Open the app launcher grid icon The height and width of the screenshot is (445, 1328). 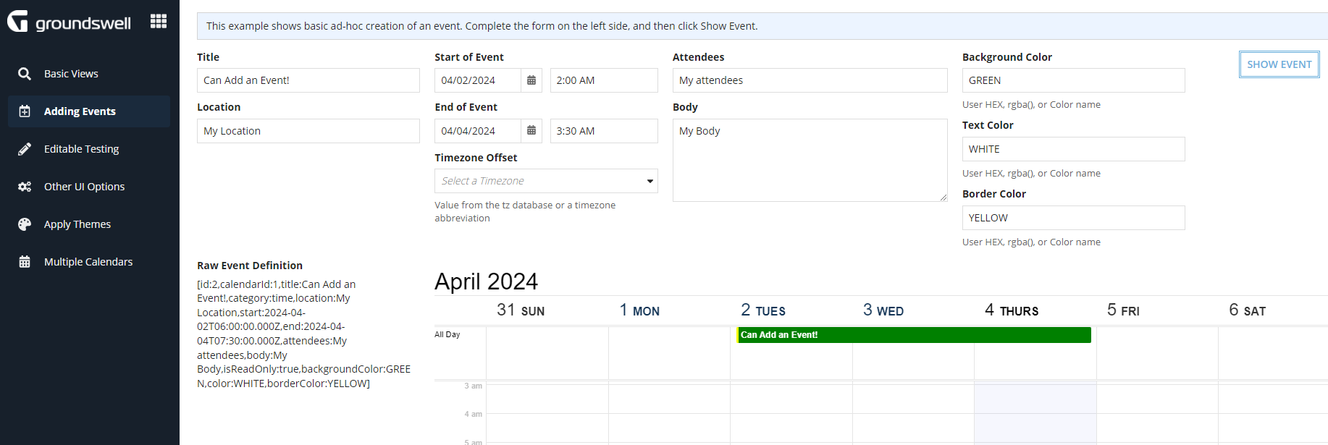[159, 21]
